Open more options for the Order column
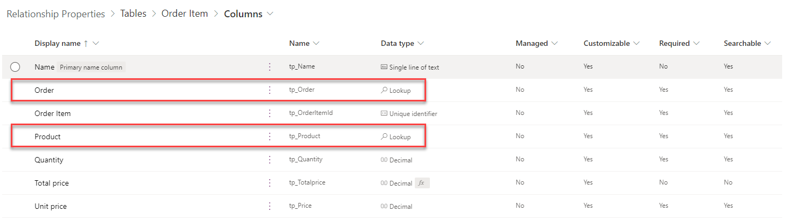 point(270,90)
